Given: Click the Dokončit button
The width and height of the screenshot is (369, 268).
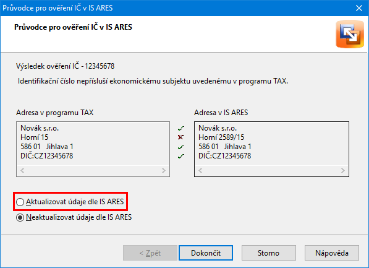Looking at the screenshot, I should [x=206, y=253].
